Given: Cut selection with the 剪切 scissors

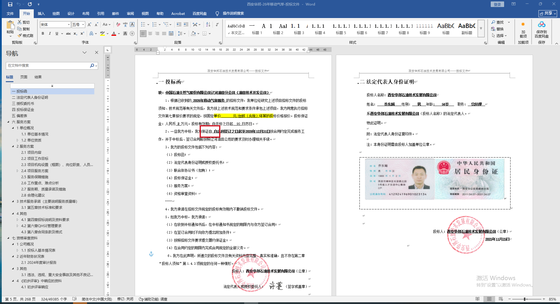Looking at the screenshot, I should pos(24,22).
